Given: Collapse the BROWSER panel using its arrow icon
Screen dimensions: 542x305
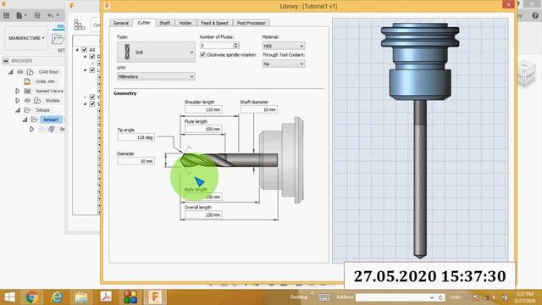Looking at the screenshot, I should pos(6,61).
